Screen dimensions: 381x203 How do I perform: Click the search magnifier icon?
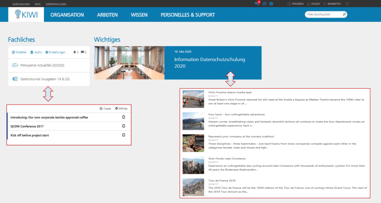click(x=344, y=14)
